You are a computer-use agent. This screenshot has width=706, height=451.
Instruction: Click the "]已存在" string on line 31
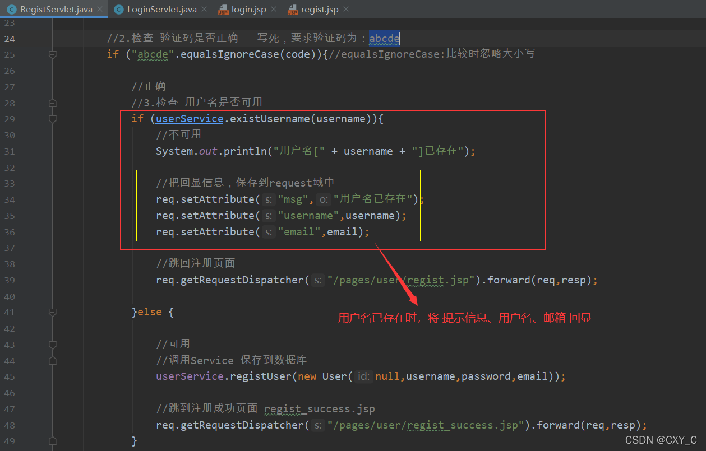click(437, 151)
